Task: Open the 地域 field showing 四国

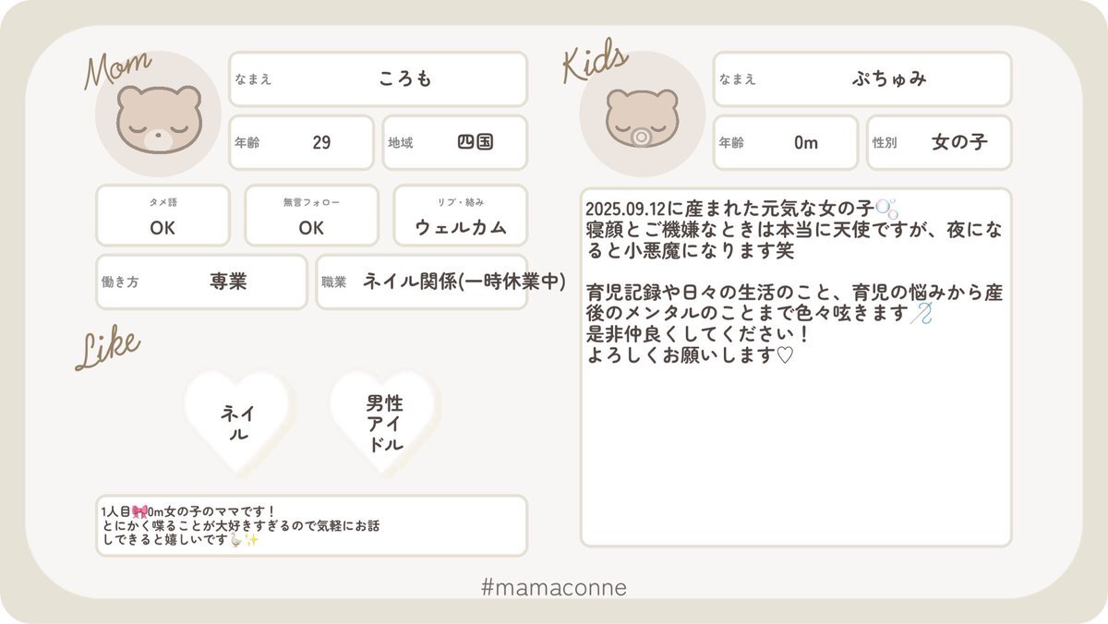Action: pos(454,143)
